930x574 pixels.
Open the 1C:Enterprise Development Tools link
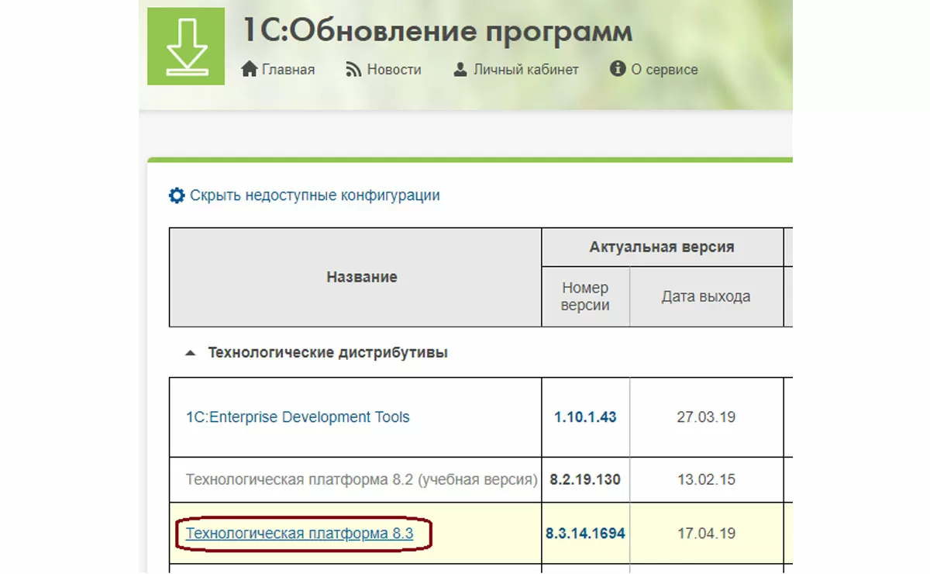[x=298, y=417]
